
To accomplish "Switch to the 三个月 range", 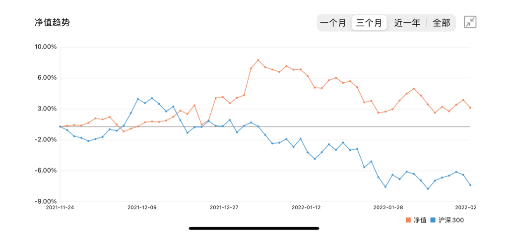I will coord(369,23).
